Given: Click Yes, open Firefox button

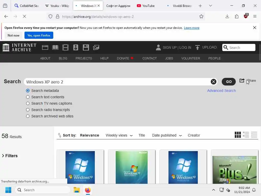Looking at the screenshot, I should (39, 35).
